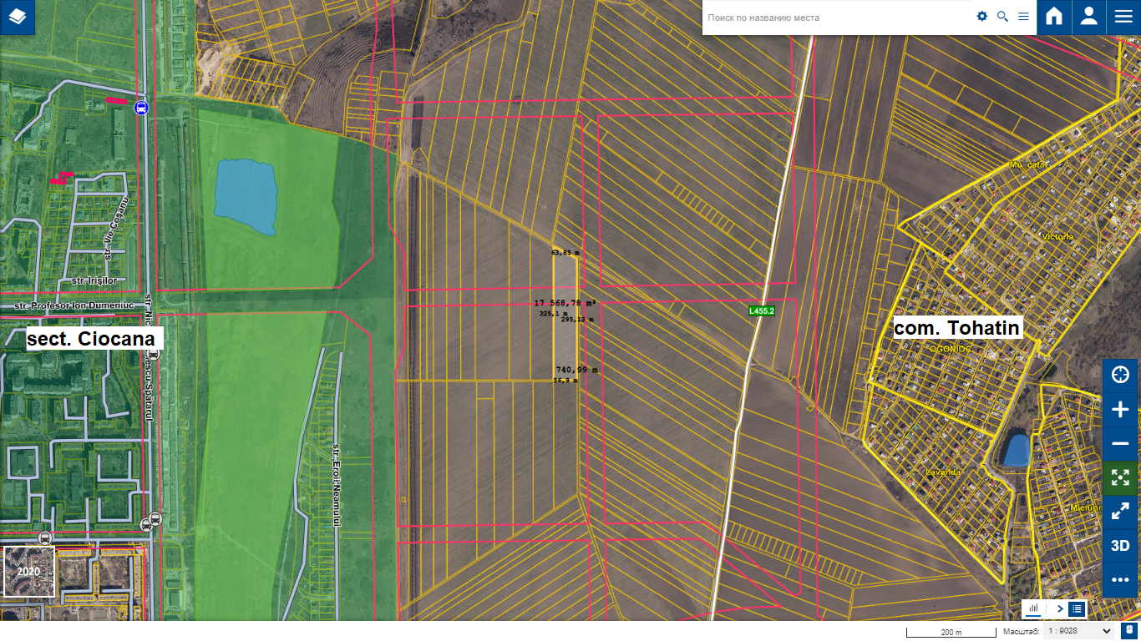This screenshot has width=1141, height=641.
Task: Toggle the mouse coordinates icon in status bar
Action: point(1128,632)
